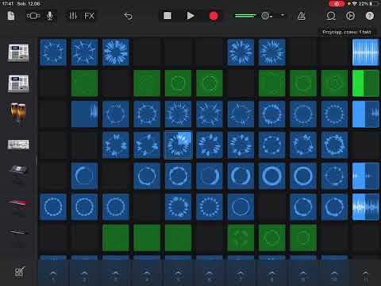
Task: Start recording with the red Record button
Action: click(x=214, y=16)
